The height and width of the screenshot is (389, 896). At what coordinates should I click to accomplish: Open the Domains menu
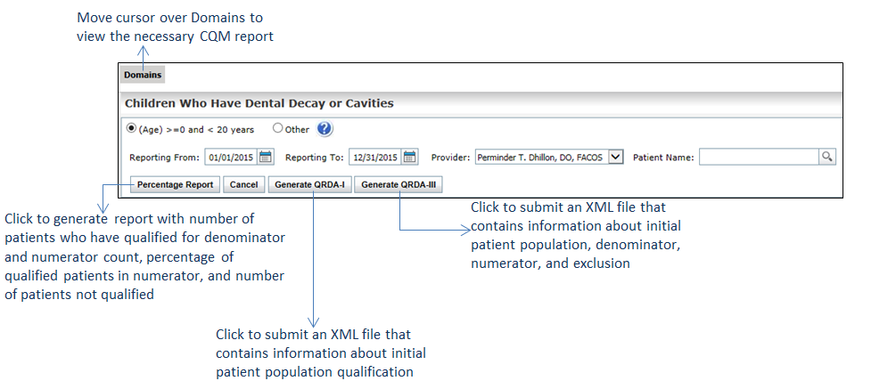point(143,75)
